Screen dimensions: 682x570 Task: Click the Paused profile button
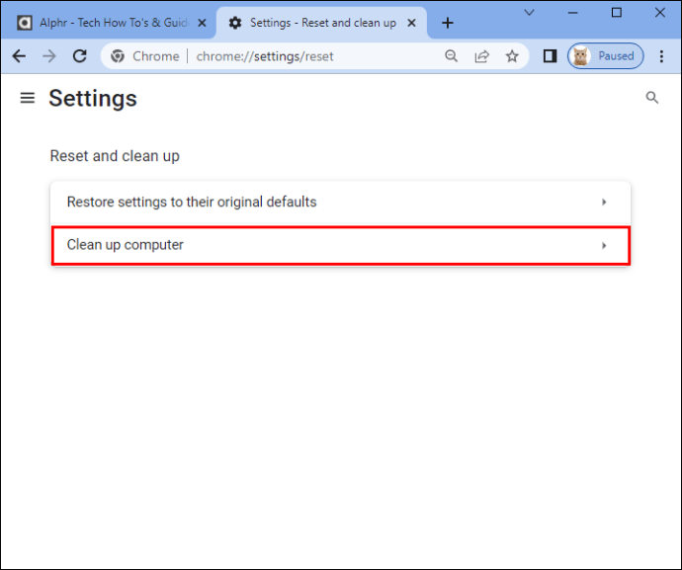606,56
